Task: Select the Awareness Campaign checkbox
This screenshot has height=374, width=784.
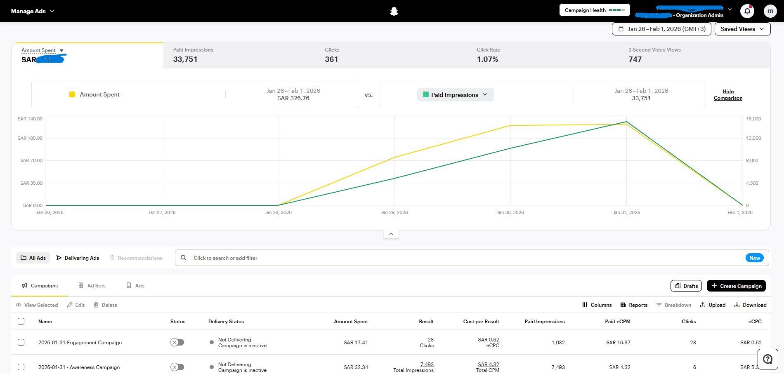Action: (x=21, y=367)
